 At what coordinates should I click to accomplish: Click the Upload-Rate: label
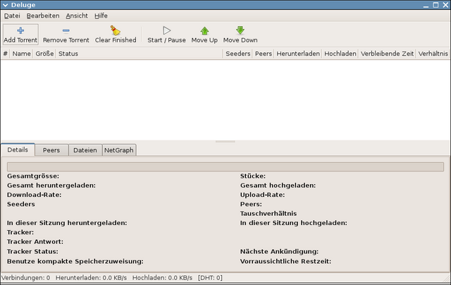pos(263,195)
